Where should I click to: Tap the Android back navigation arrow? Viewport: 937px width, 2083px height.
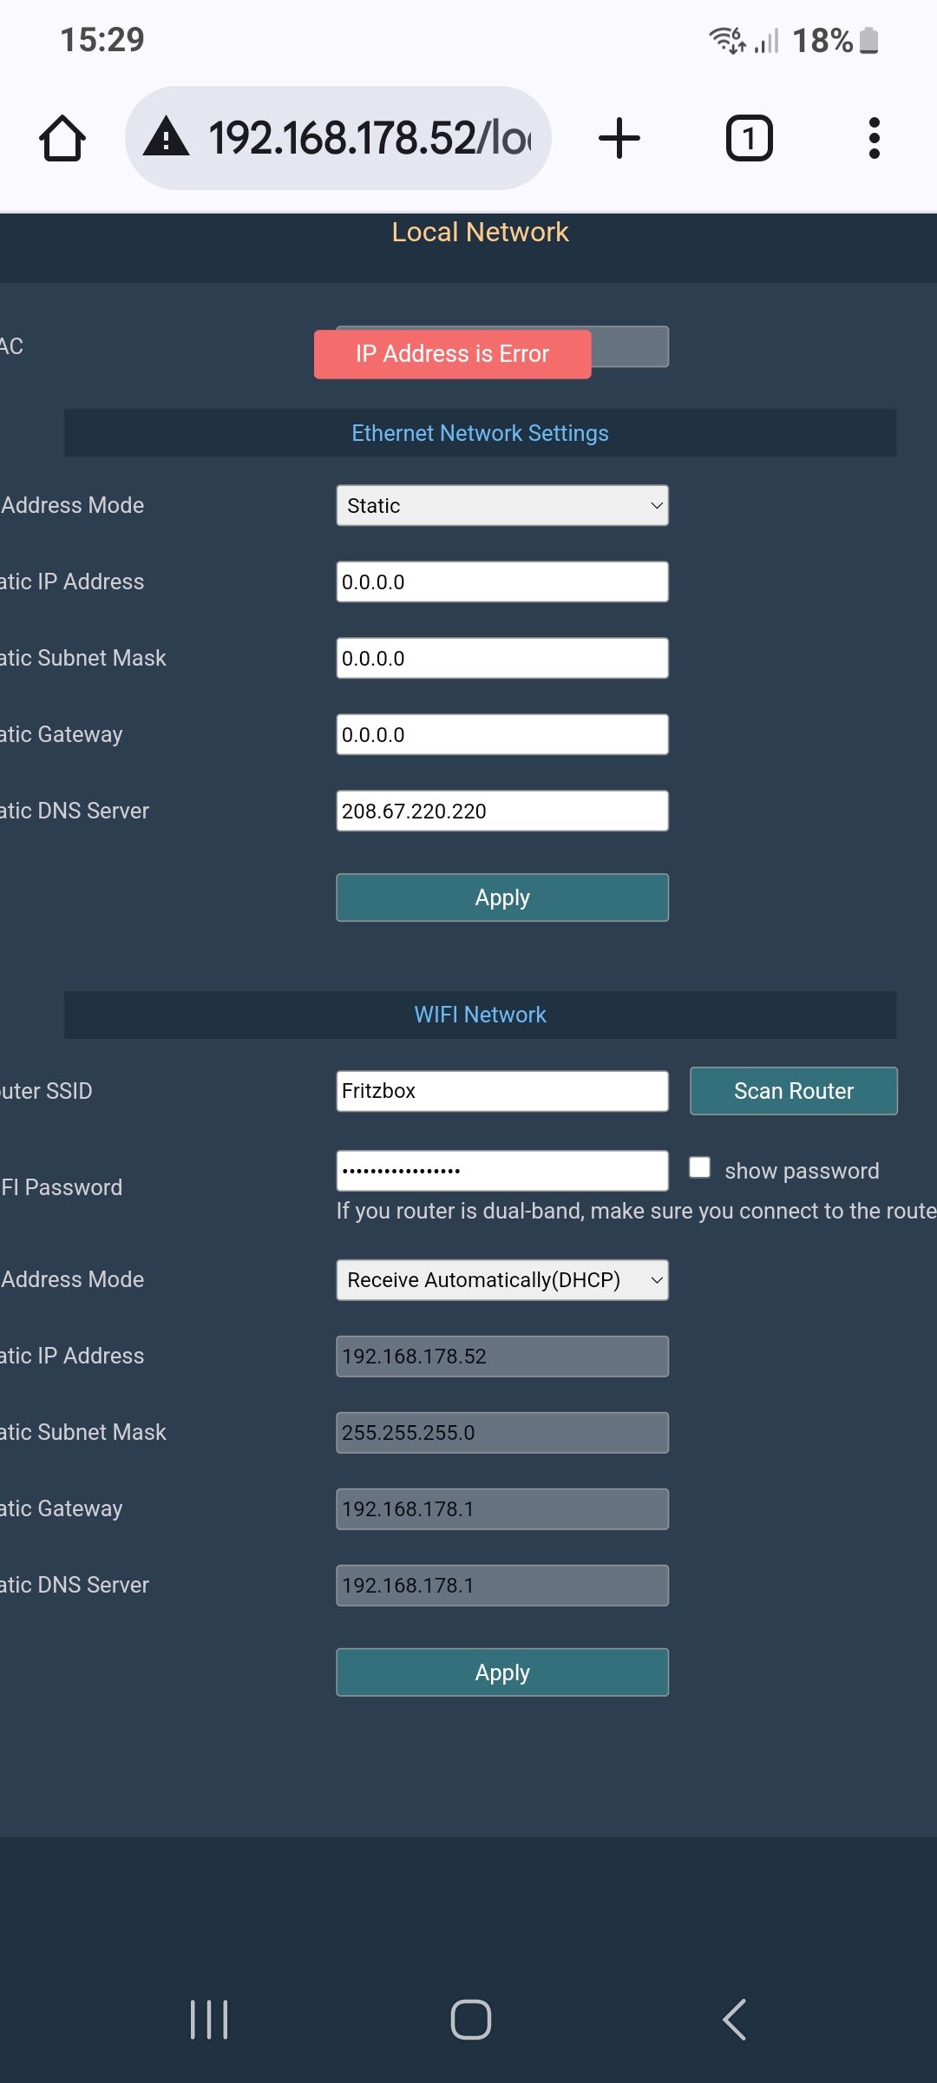click(734, 2020)
